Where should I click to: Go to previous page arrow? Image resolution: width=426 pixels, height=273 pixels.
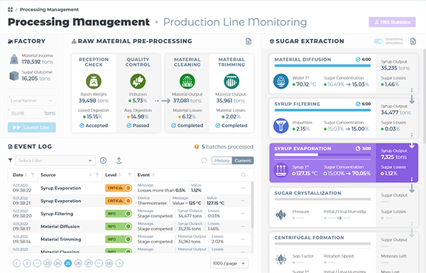(16, 263)
